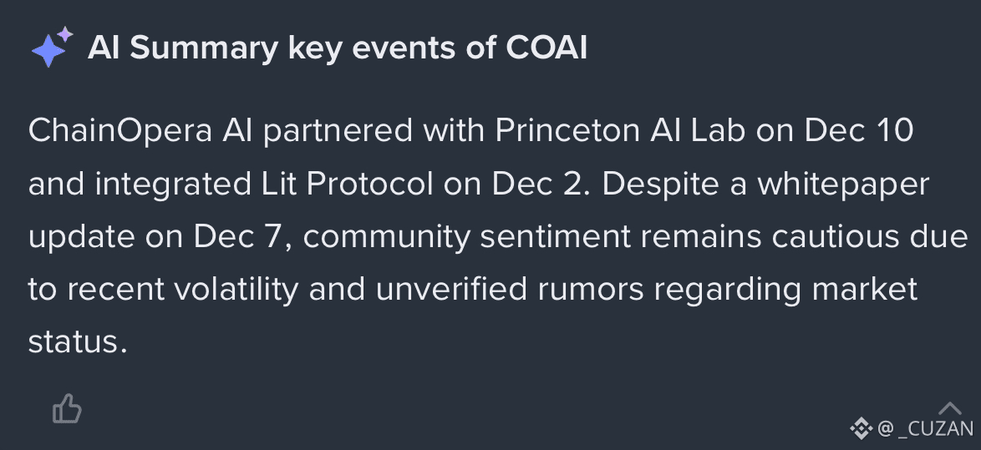Screen dimensions: 981x450
Task: Click the 'Lit Protocol' mention
Action: click(x=346, y=184)
